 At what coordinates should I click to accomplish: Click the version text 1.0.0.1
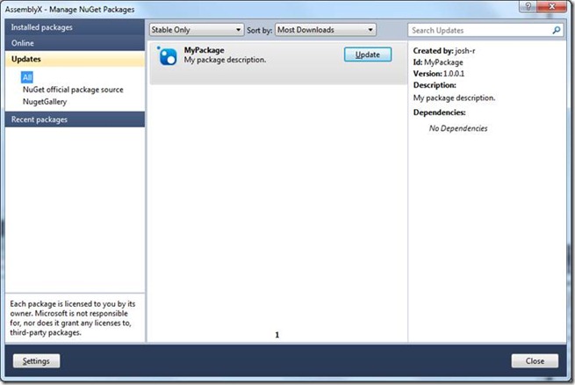point(454,74)
